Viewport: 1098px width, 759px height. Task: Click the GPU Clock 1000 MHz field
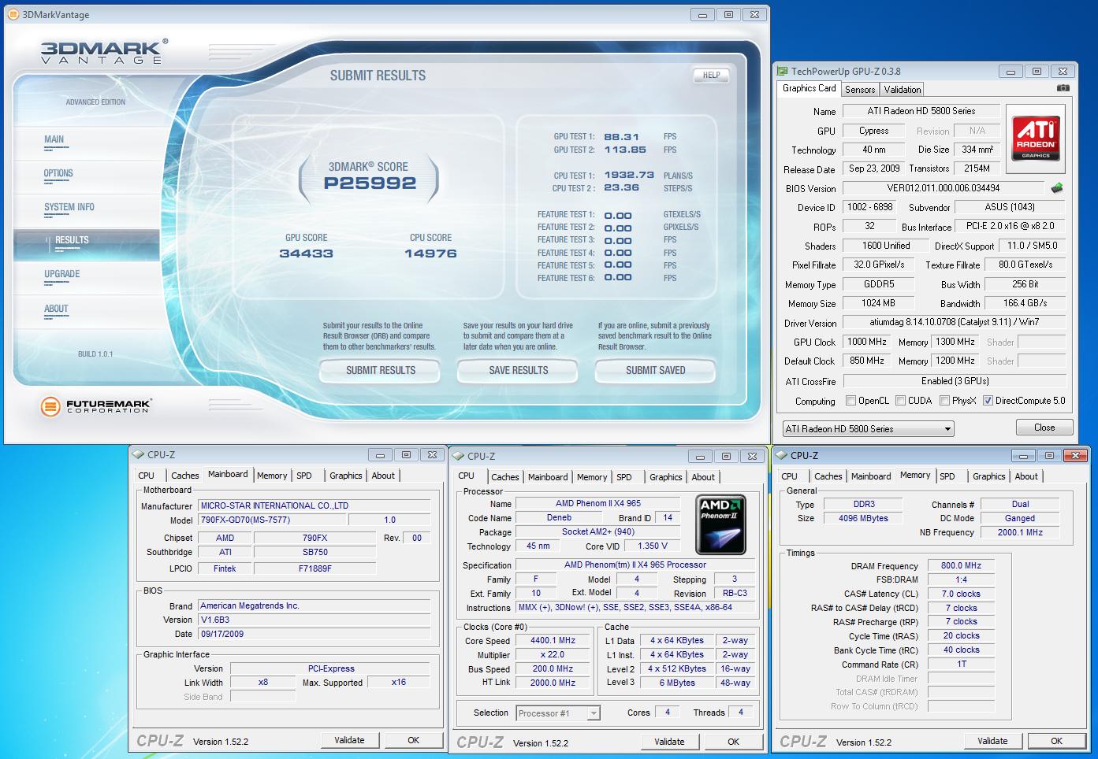(x=867, y=342)
